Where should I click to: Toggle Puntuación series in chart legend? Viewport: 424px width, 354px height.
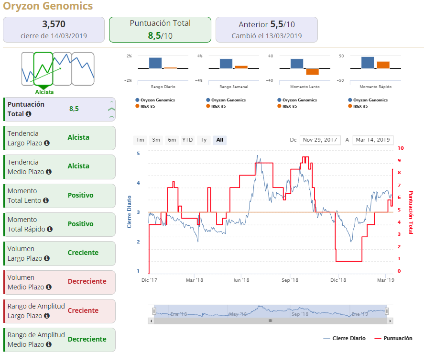[x=393, y=338]
